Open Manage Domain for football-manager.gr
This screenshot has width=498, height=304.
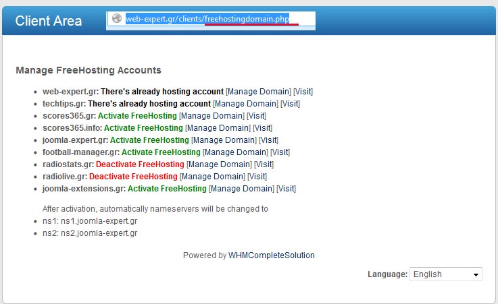(236, 152)
